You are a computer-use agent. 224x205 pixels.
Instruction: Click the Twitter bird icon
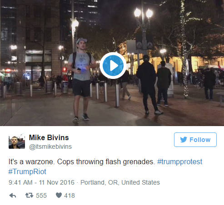[184, 140]
